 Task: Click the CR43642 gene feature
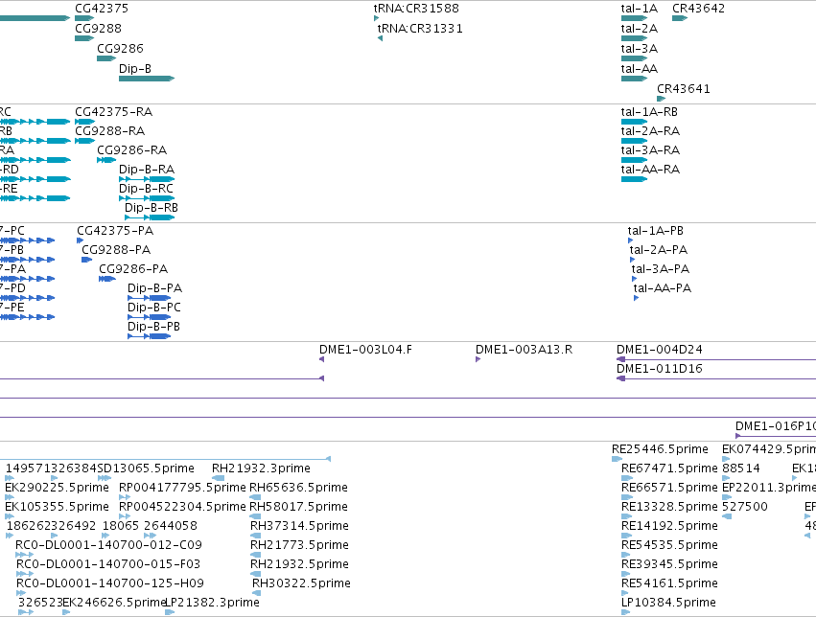[x=680, y=18]
